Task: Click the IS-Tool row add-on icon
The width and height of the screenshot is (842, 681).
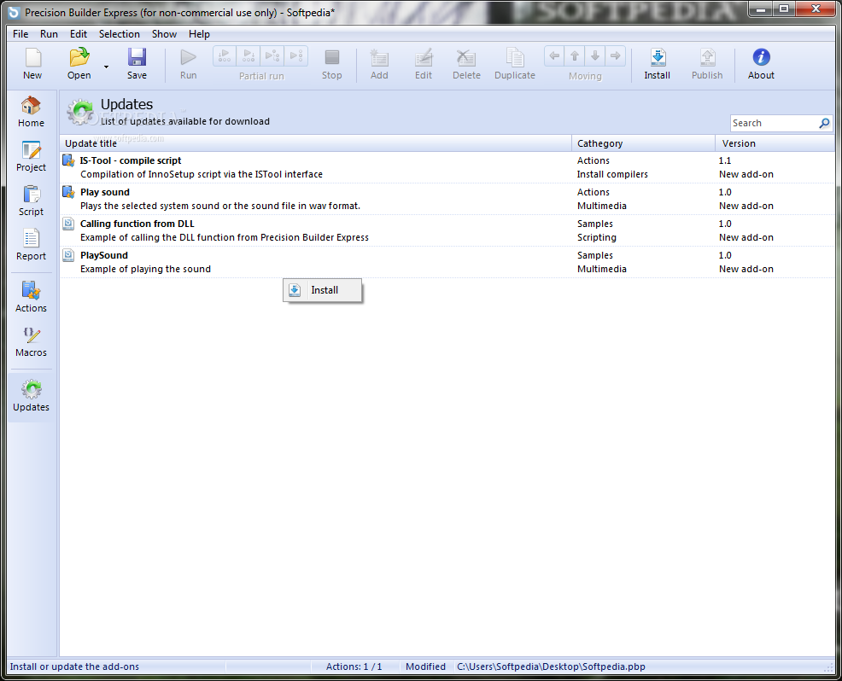Action: point(68,160)
